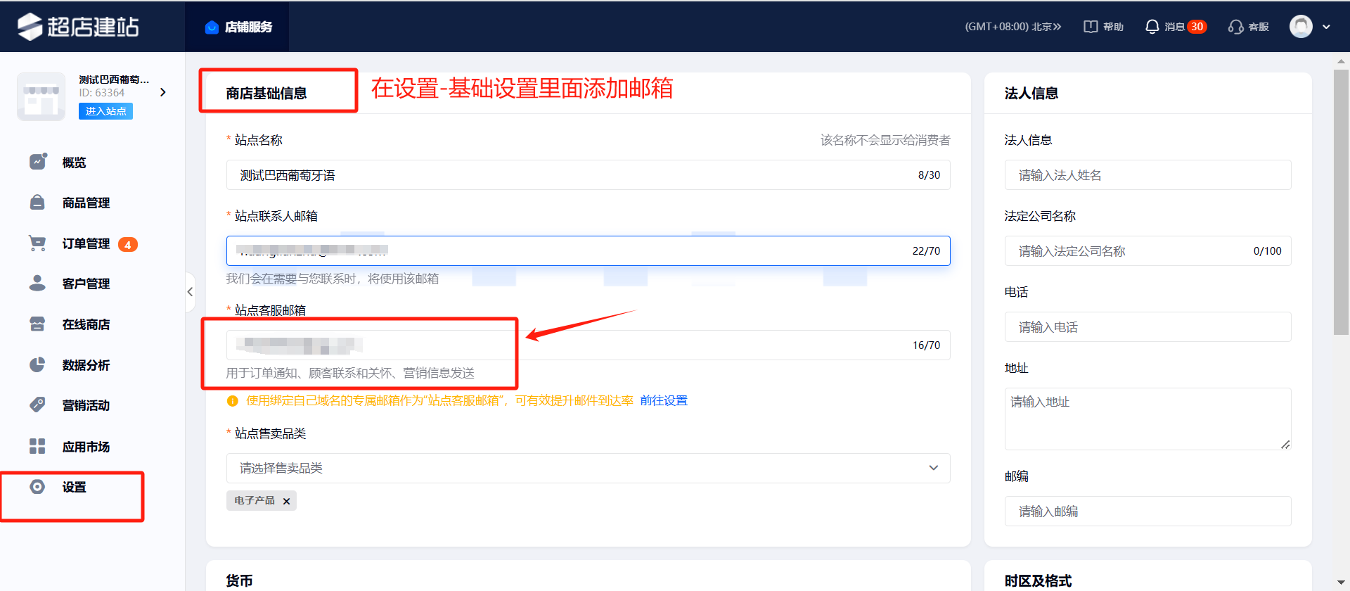
Task: Click the Online Store (在线商店) icon
Action: point(37,324)
